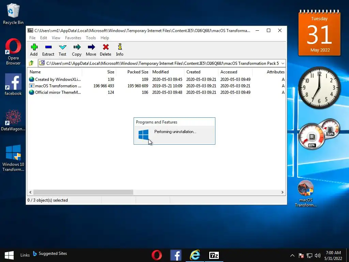Select the 'macOS Transformation ...' file row

(156, 86)
